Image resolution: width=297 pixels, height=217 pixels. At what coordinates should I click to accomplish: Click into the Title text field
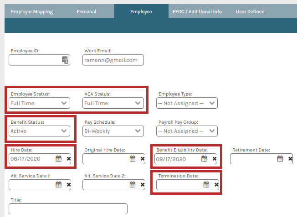pos(68,209)
